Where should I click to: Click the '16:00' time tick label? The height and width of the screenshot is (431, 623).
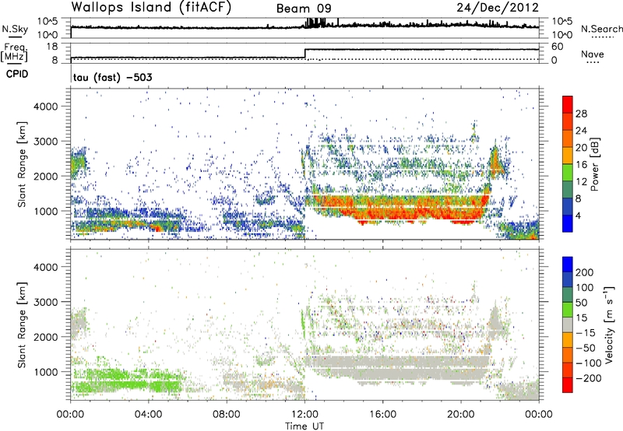click(x=382, y=415)
